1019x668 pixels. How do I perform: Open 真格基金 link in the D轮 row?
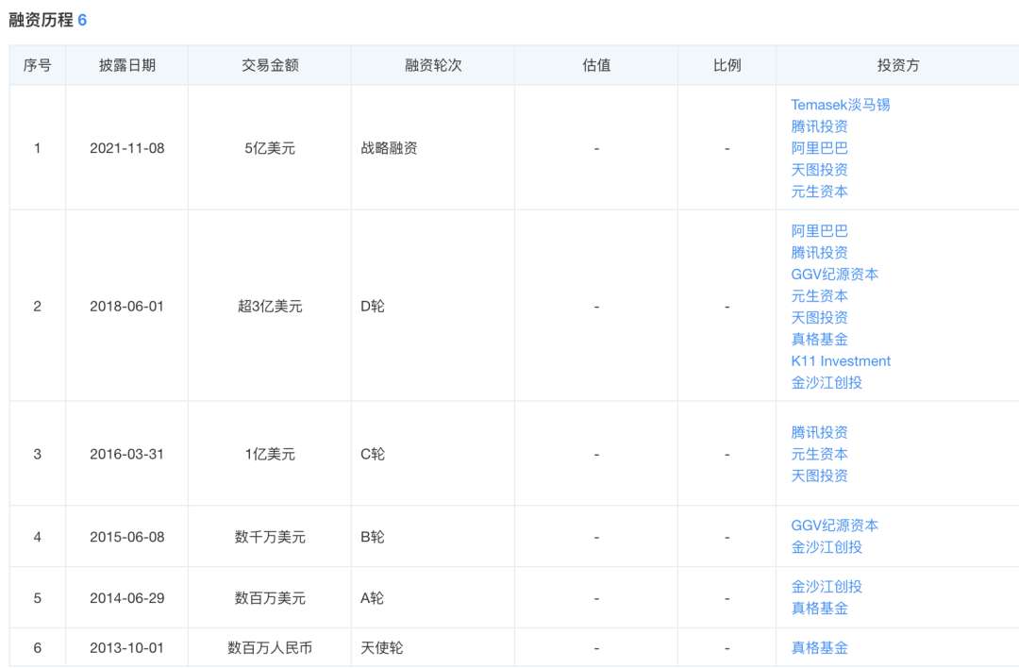(x=819, y=340)
